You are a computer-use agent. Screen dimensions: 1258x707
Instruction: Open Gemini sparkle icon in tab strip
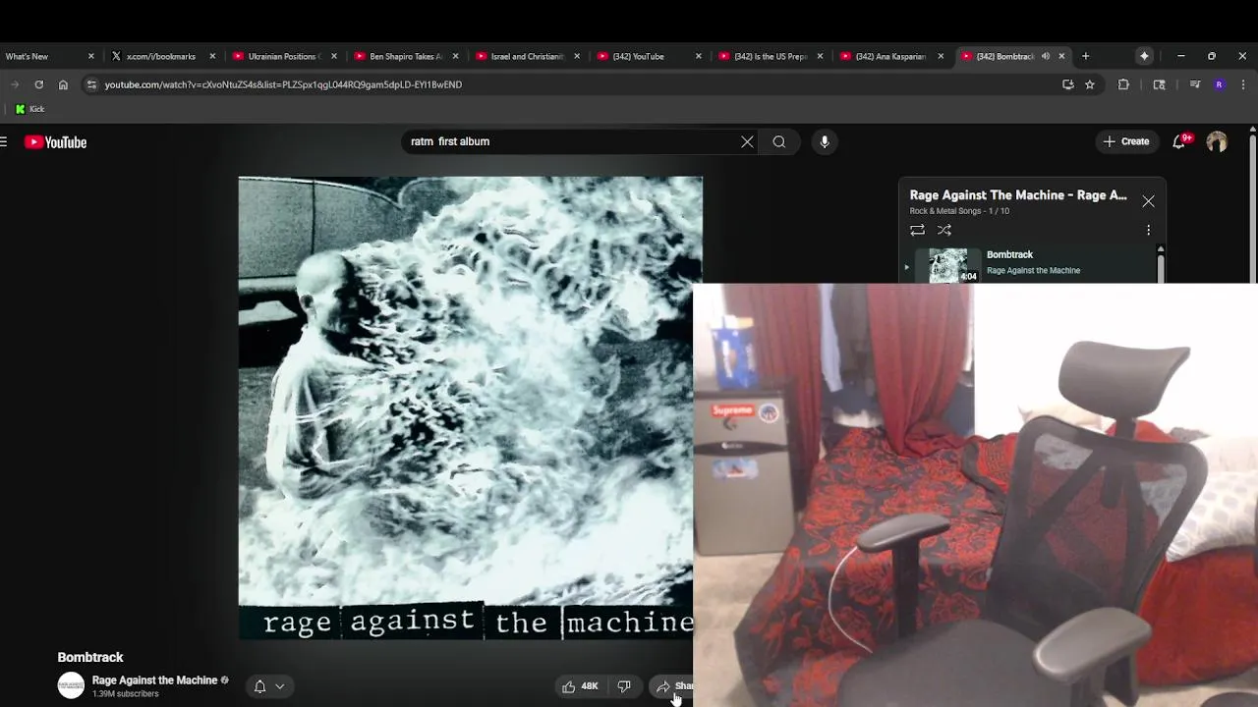[x=1144, y=56]
